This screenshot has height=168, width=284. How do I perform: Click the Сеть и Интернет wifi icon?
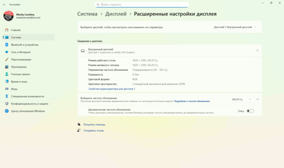click(7, 52)
